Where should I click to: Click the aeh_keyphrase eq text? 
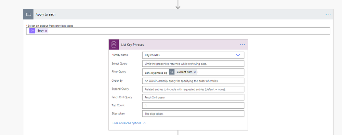point(156,72)
